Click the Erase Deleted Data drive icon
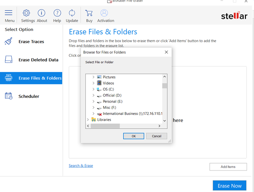Image resolution: width=254 pixels, height=192 pixels. click(x=9, y=59)
